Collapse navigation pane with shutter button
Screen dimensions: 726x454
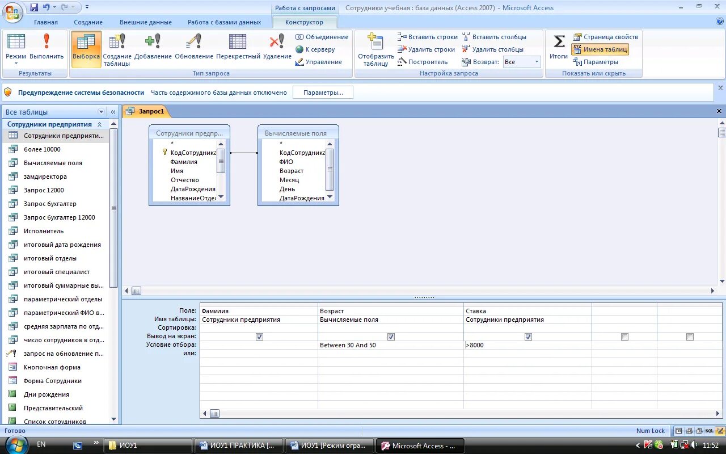pyautogui.click(x=113, y=112)
